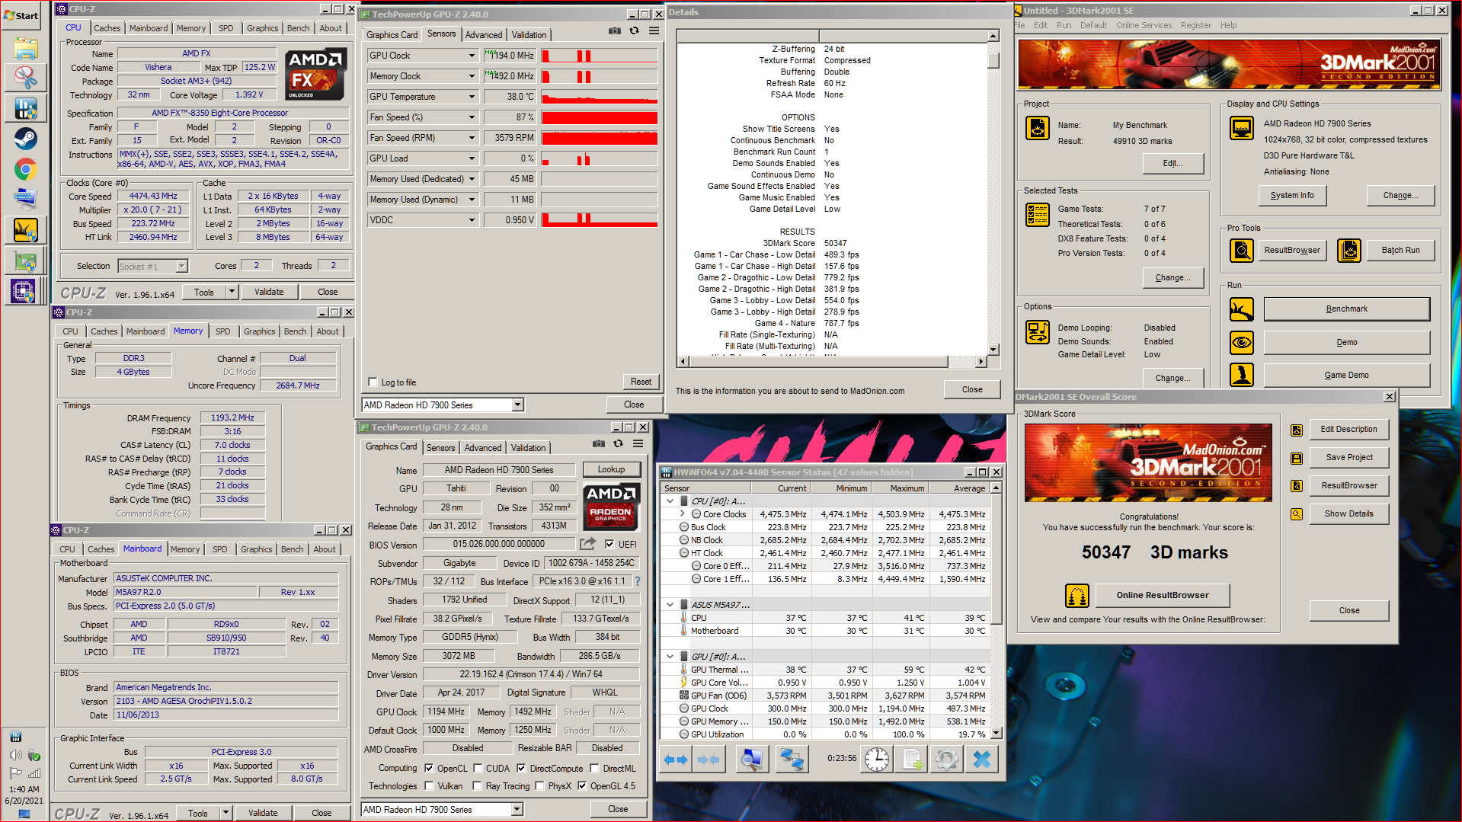Click the Game Demo figure icon
Image resolution: width=1462 pixels, height=822 pixels.
1242,375
